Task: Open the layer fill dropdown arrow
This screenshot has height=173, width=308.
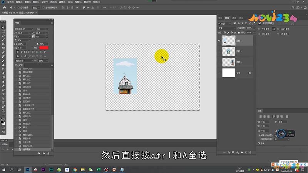Action: click(254, 32)
